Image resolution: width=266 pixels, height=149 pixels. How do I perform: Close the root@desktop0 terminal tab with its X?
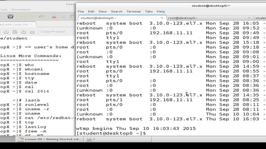tap(249, 18)
